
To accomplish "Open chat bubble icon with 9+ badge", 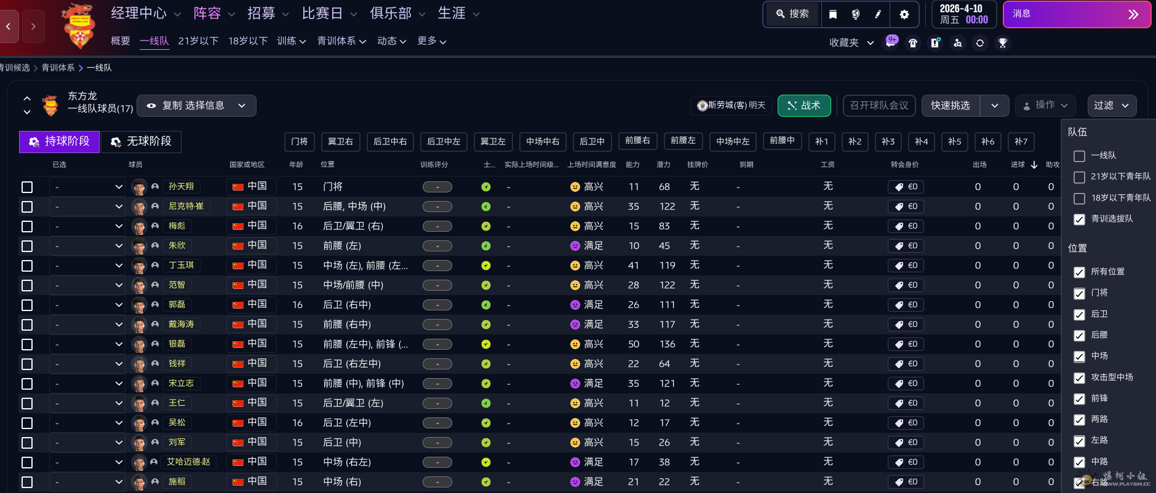I will (891, 42).
